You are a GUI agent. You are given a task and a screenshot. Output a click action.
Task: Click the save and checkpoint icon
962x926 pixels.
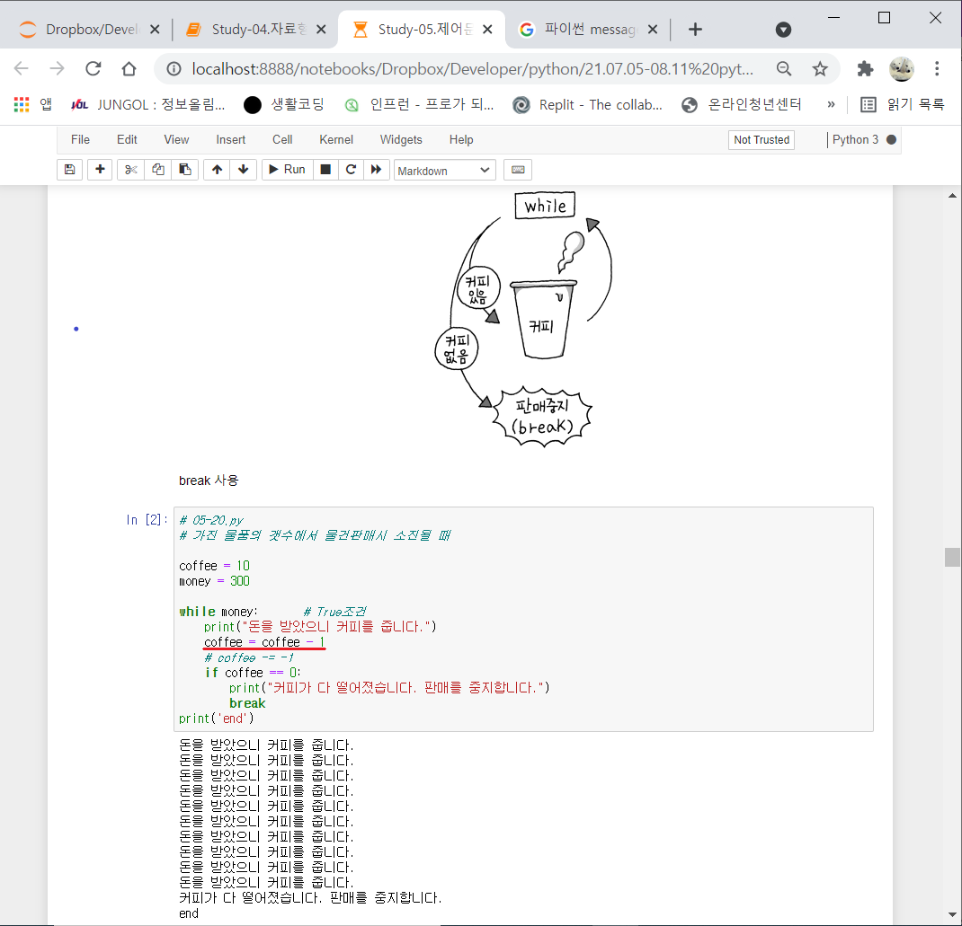coord(69,170)
